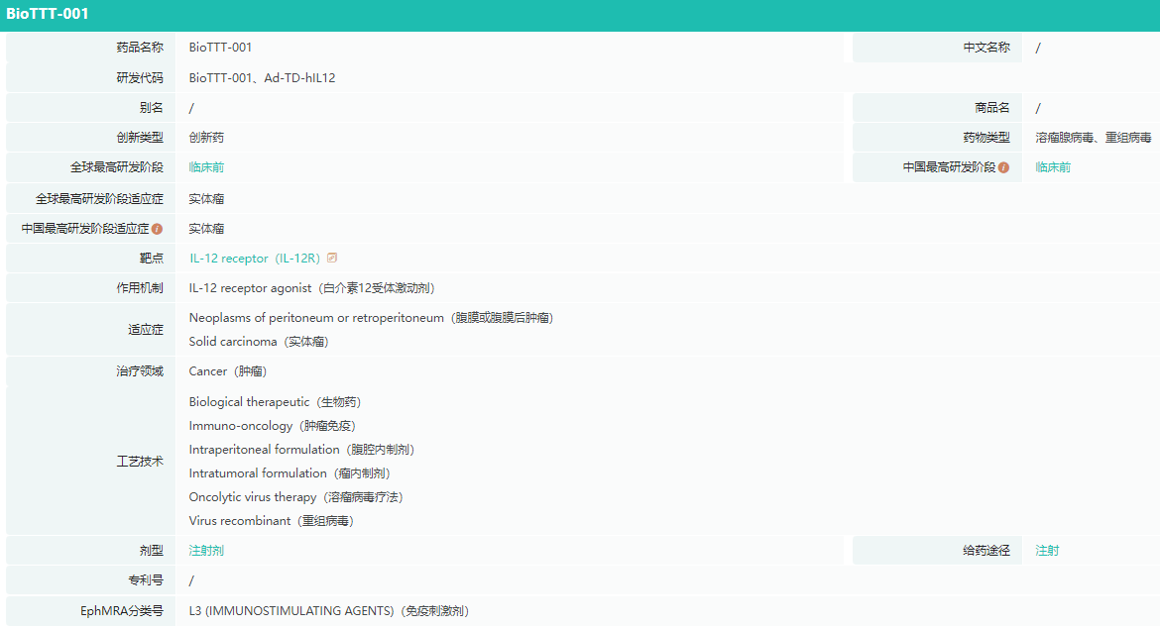1160x628 pixels.
Task: Click the 全球最高研发阶段适应症 label
Action: click(99, 199)
